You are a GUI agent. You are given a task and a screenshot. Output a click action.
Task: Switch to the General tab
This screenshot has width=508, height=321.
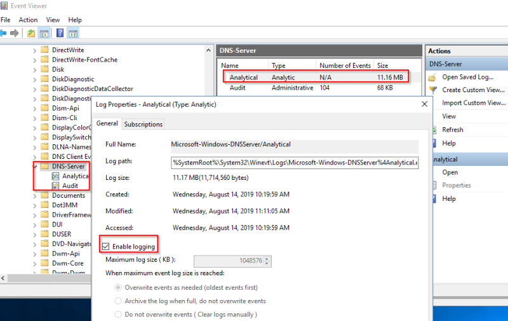pos(107,123)
